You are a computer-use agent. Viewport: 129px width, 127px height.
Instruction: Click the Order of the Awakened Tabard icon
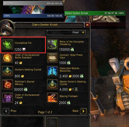pyautogui.click(x=7, y=98)
